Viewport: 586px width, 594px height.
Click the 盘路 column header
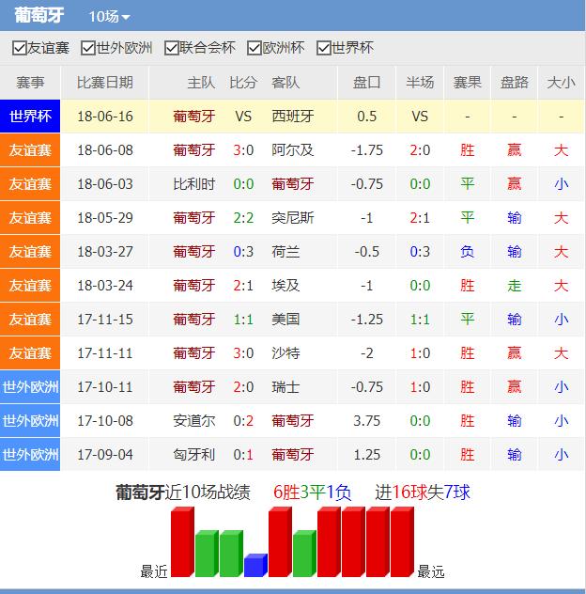515,83
